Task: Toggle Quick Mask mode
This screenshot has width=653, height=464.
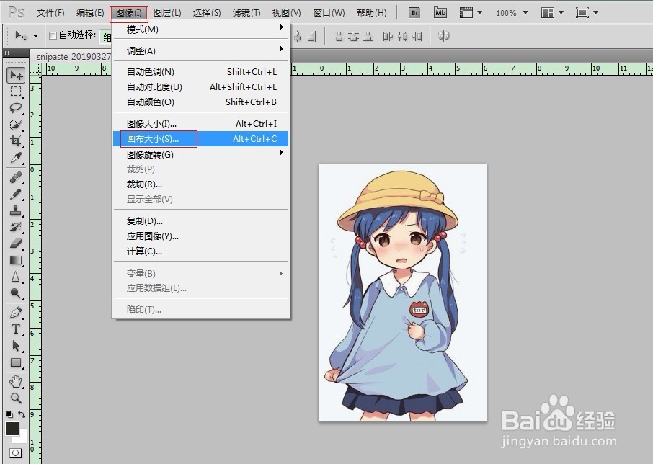Action: 15,452
